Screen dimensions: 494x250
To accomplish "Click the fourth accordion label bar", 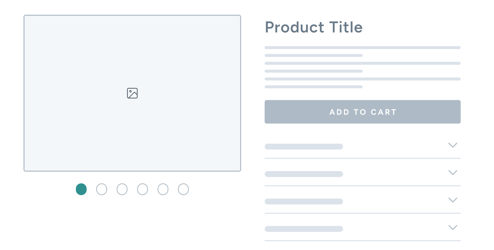I will pyautogui.click(x=304, y=229).
